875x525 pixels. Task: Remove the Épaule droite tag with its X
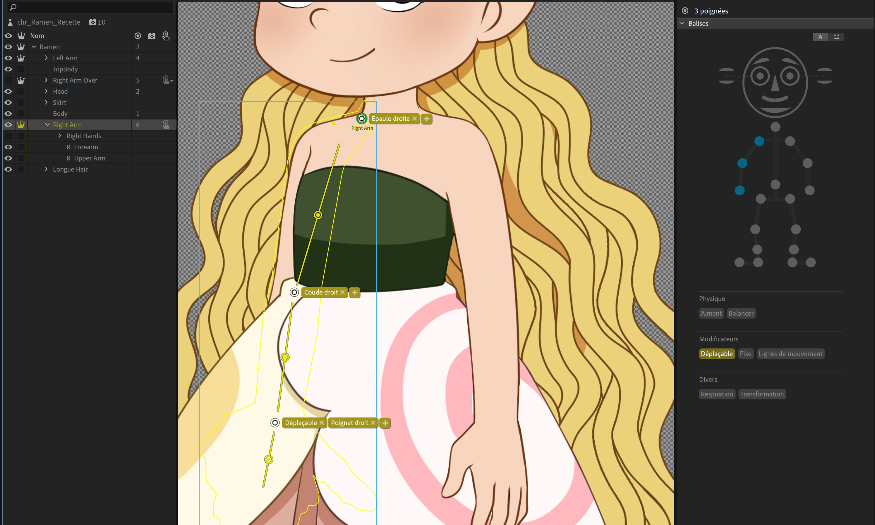pyautogui.click(x=414, y=119)
